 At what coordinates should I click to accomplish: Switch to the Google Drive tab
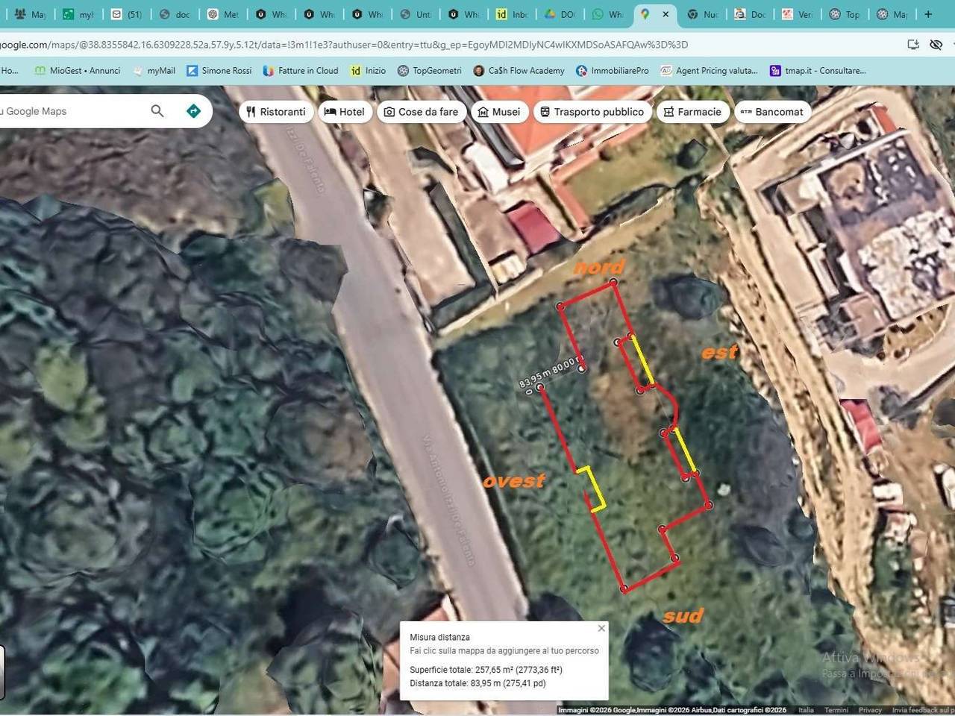coord(559,14)
